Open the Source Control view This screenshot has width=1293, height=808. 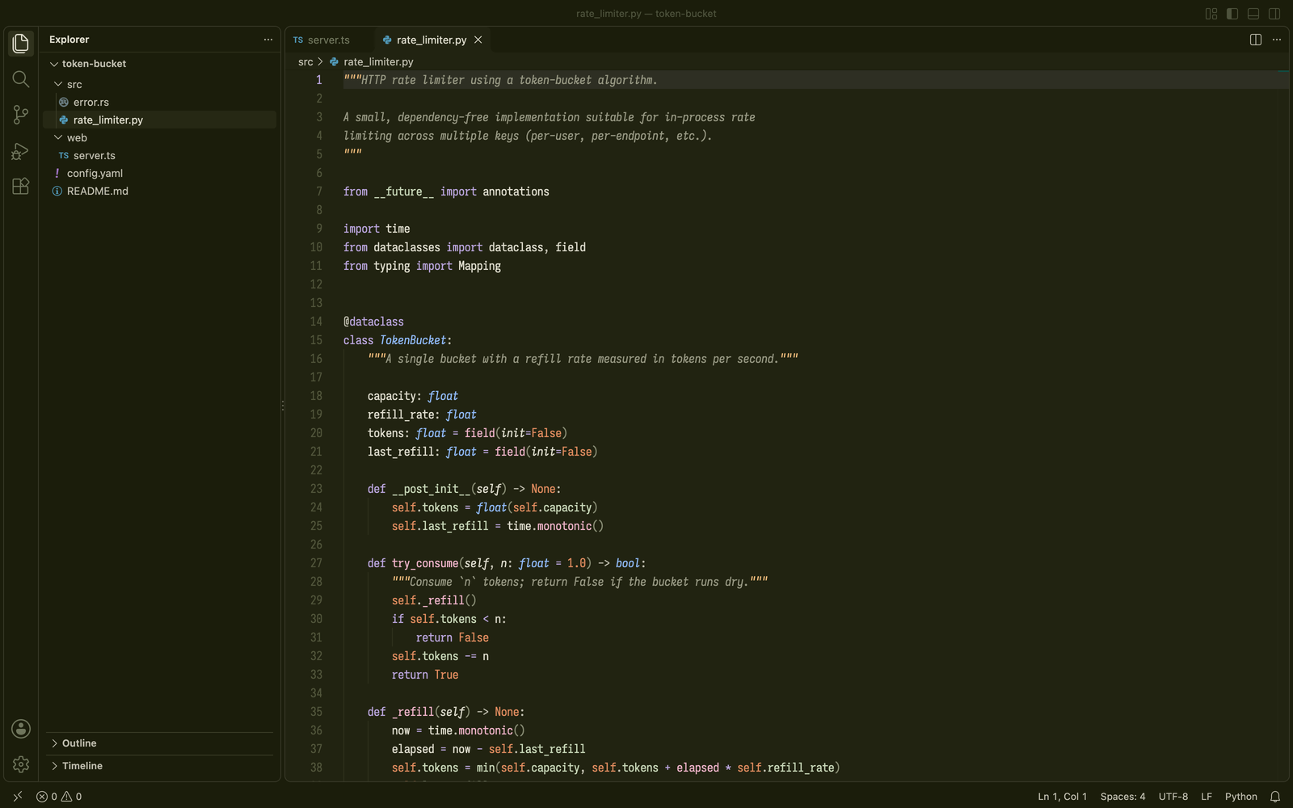21,115
